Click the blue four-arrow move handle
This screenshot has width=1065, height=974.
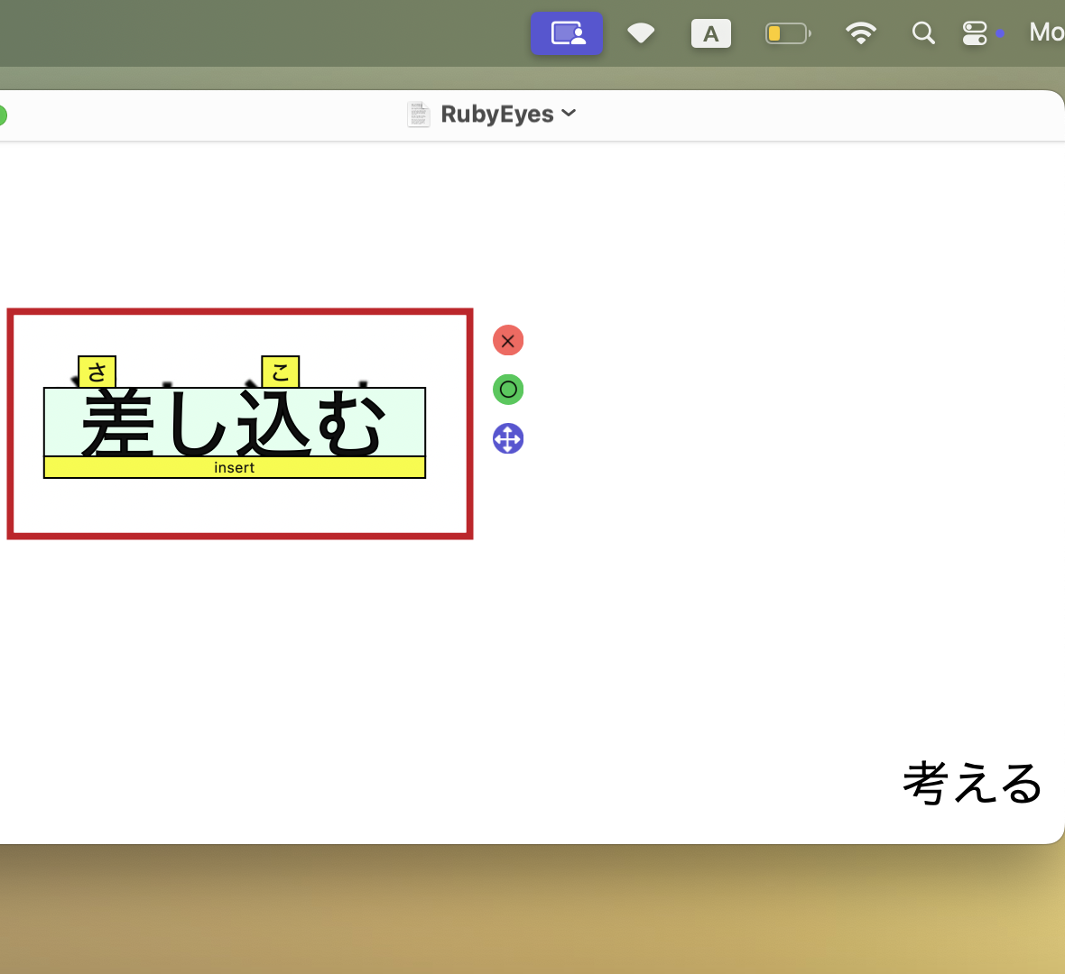[508, 439]
